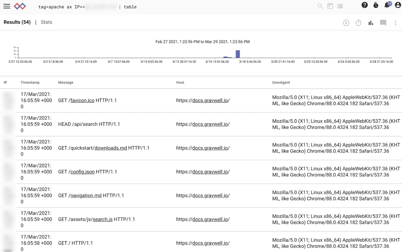This screenshot has height=252, width=402.
Task: Select the tall histogram bar near March 17
Action: point(237,54)
